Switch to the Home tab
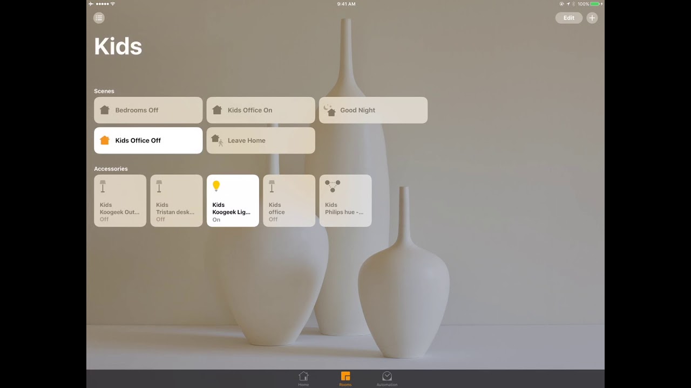The height and width of the screenshot is (388, 691). pos(303,378)
